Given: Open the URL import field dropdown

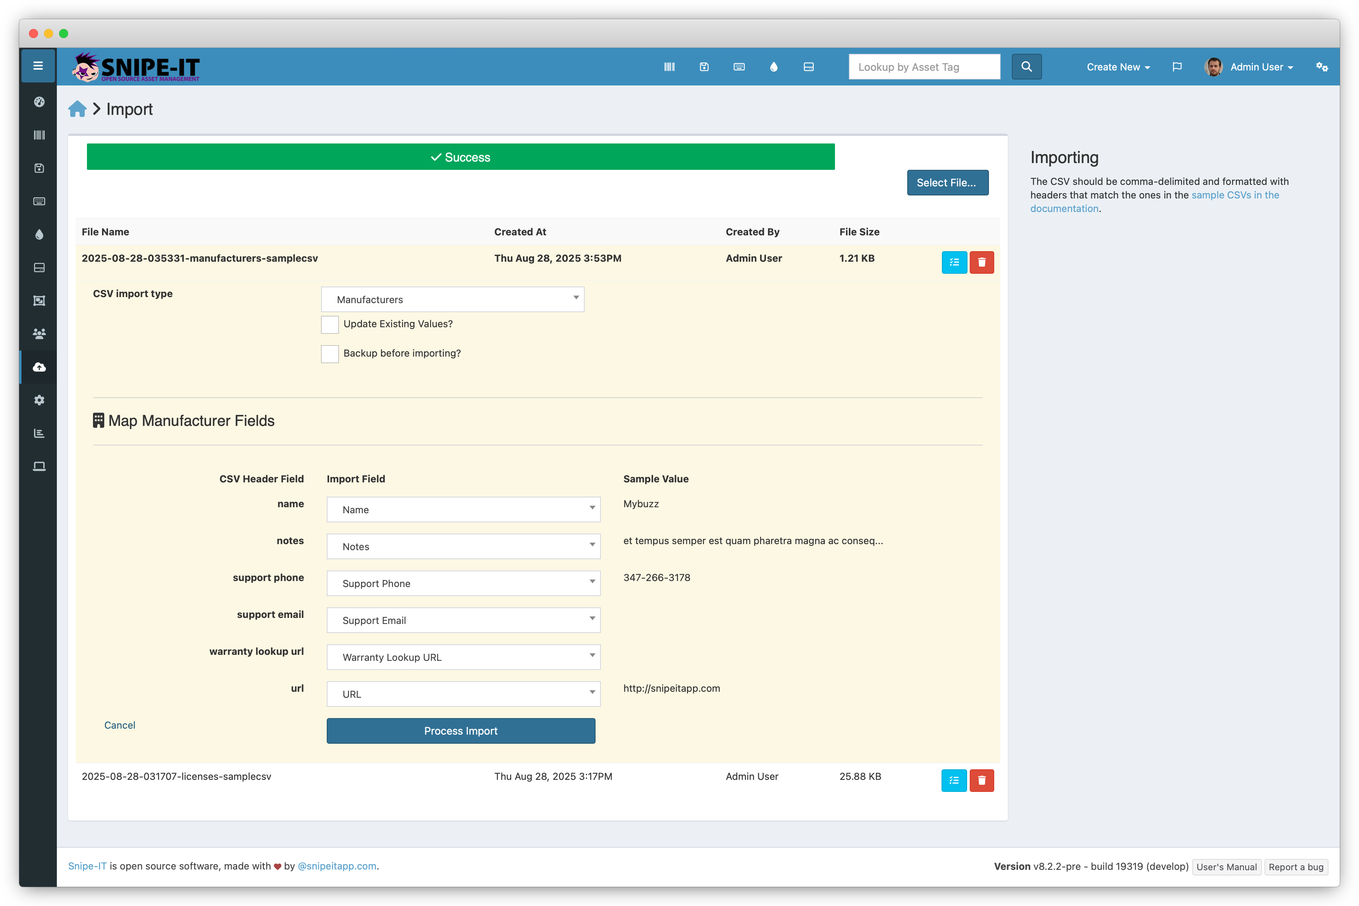Looking at the screenshot, I should click(463, 694).
